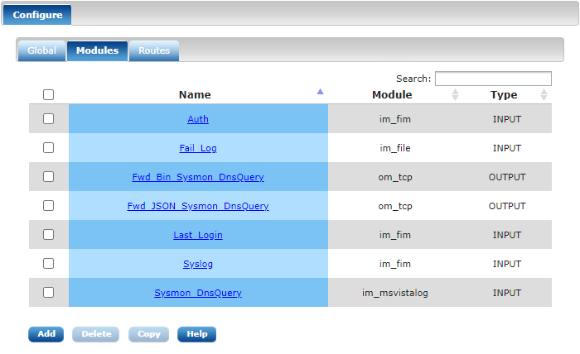This screenshot has width=580, height=354.
Task: Tick the Sysmon_DnsQuery row checkbox
Action: pyautogui.click(x=49, y=293)
